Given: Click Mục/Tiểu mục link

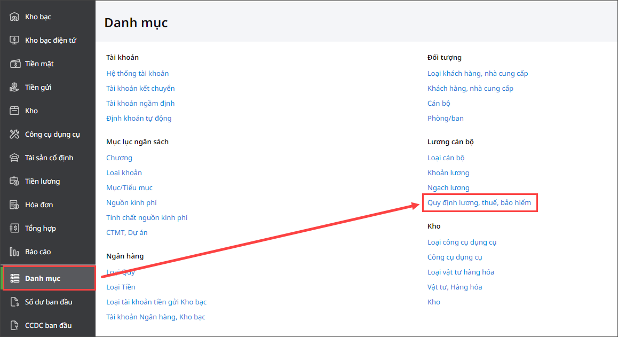Looking at the screenshot, I should coord(129,188).
